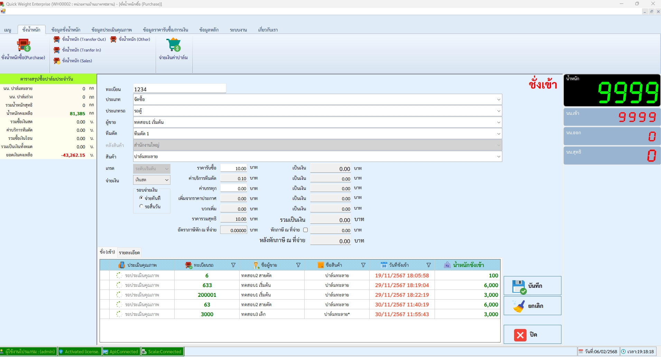Open จ่ายเงินค่าปาล์ม shopping cart icon
Screen dimensions: 661x357
(x=173, y=45)
